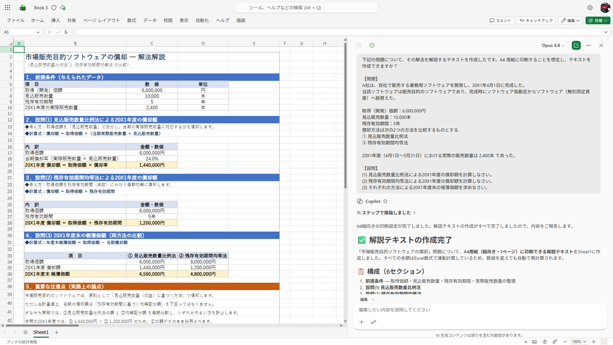Click the green new chat icon in Copilot
This screenshot has width=613, height=345.
click(576, 45)
